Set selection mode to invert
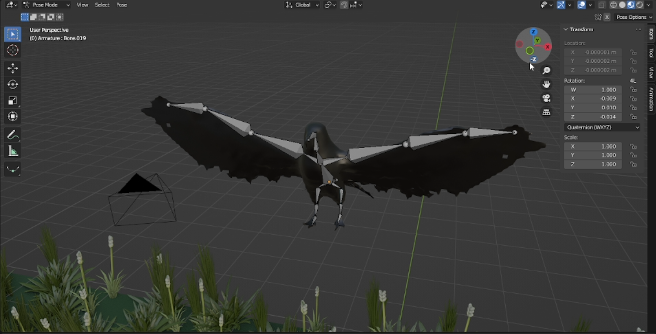 [51, 17]
